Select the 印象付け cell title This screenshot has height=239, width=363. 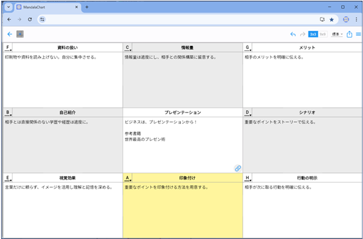pyautogui.click(x=188, y=178)
